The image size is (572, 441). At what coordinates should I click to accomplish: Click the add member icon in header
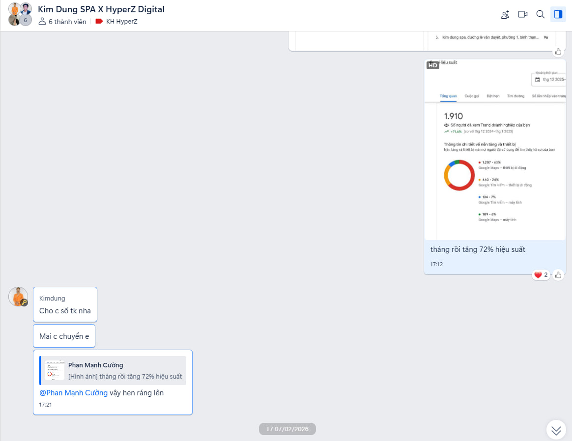pyautogui.click(x=505, y=14)
